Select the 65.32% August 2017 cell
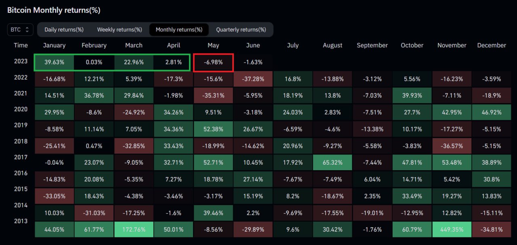 pos(332,163)
